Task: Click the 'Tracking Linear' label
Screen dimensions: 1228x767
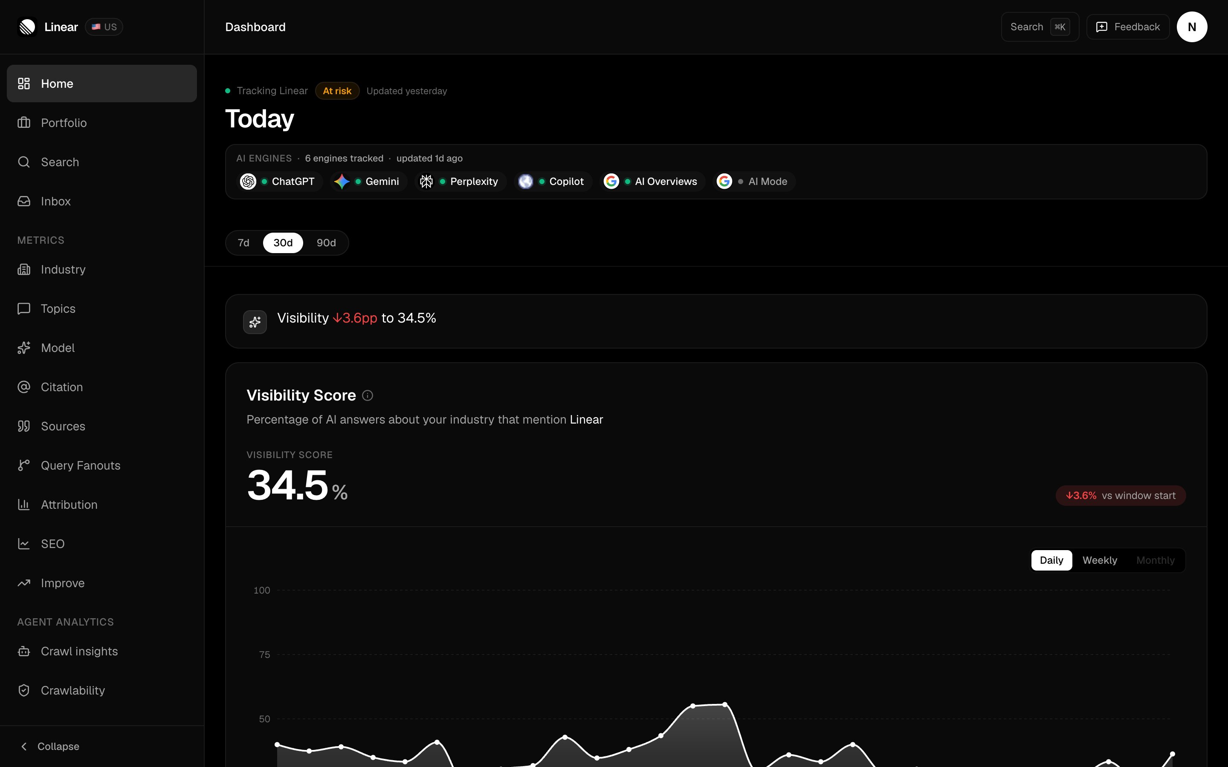Action: coord(272,91)
